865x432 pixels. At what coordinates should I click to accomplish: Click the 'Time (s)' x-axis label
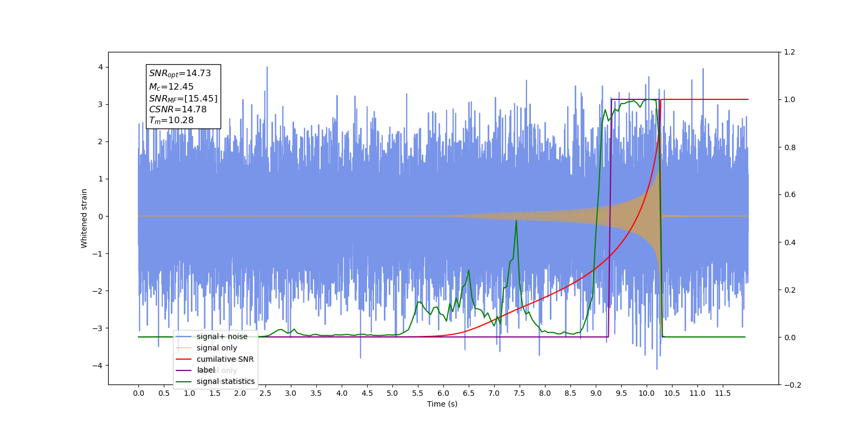[442, 404]
